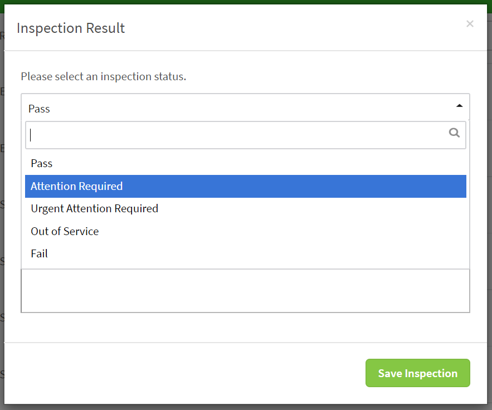Pick Out of Service as inspection status

pos(65,231)
